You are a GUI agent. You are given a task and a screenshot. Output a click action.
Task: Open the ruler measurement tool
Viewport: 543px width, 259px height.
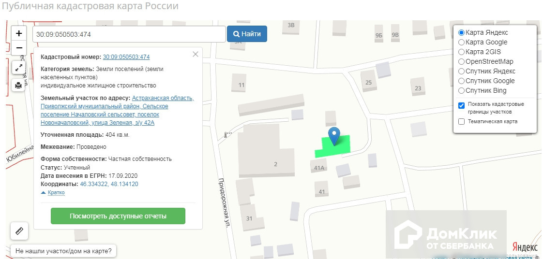point(19,231)
